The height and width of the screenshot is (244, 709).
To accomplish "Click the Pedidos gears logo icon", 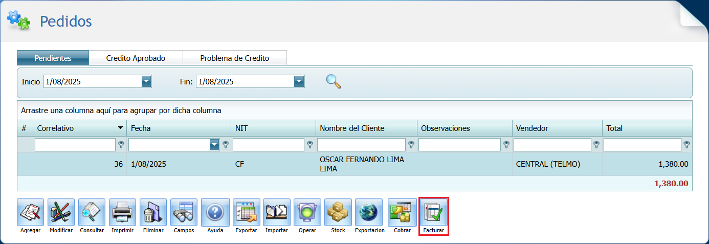I will pos(18,19).
